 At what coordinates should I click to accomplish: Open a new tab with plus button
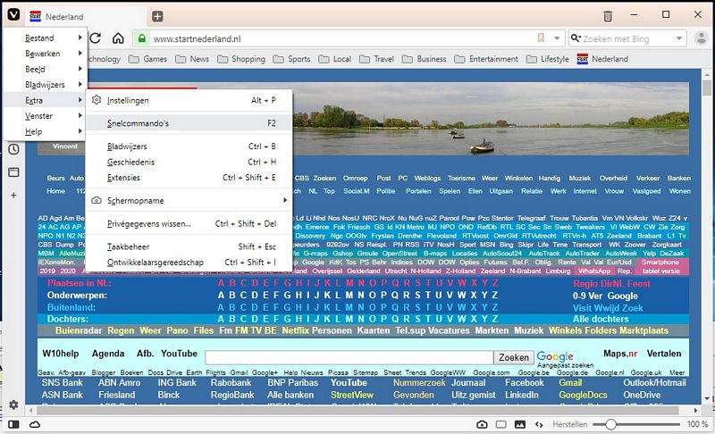point(157,16)
